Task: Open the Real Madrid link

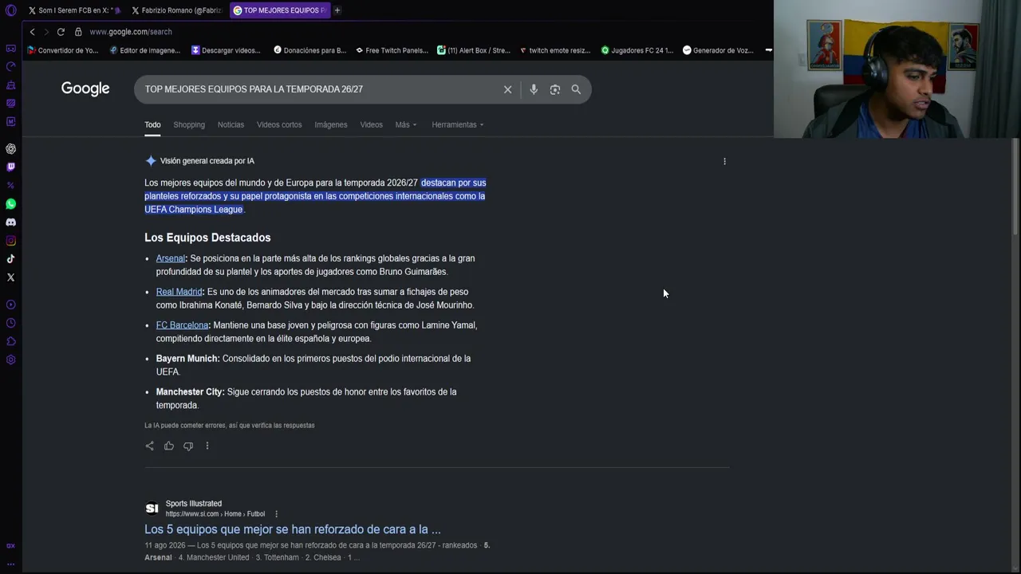Action: pyautogui.click(x=179, y=292)
